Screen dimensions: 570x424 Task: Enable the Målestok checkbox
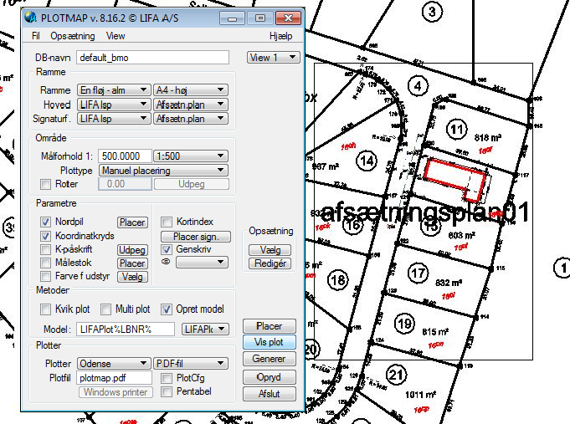pyautogui.click(x=45, y=263)
